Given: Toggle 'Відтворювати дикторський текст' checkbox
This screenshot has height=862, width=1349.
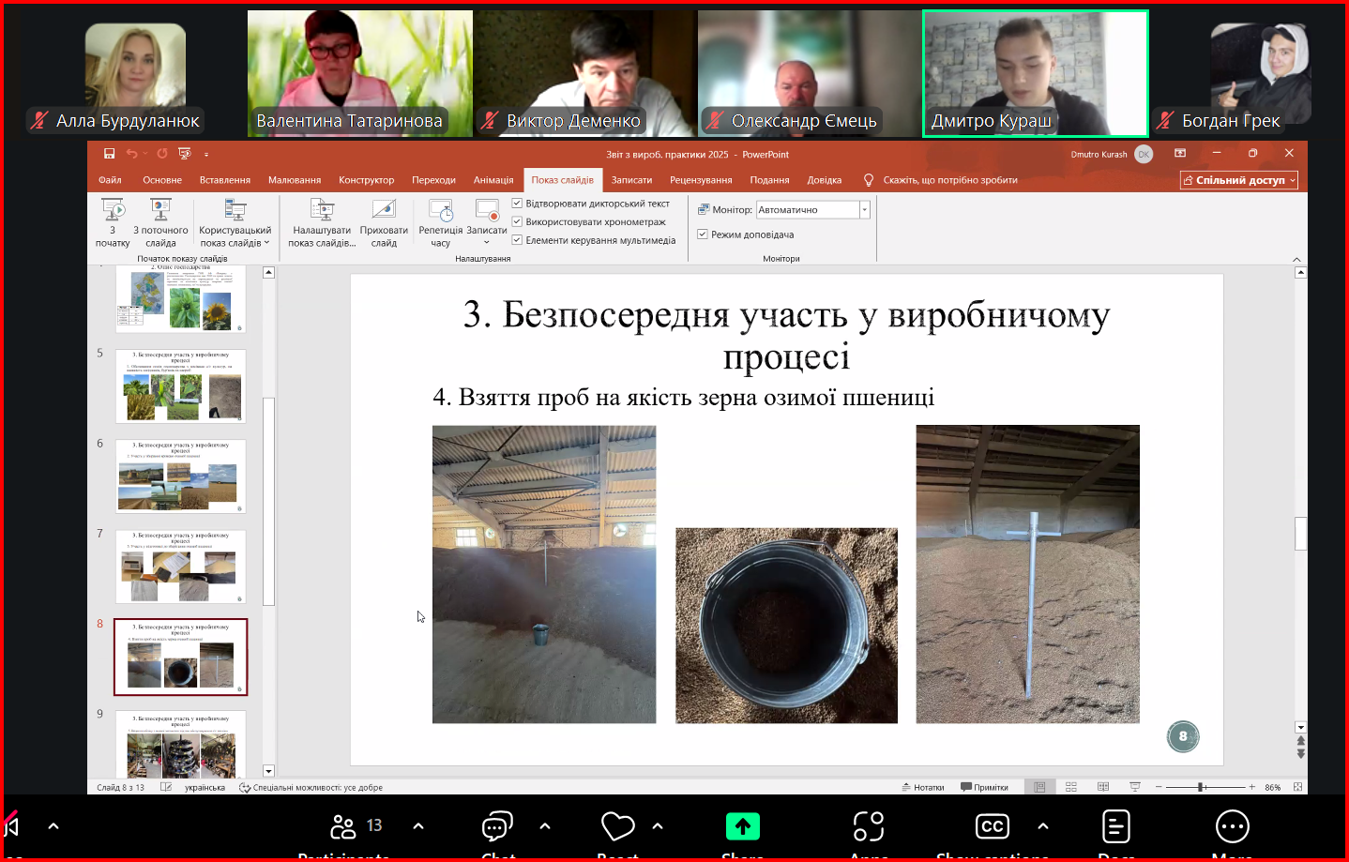Looking at the screenshot, I should (x=517, y=204).
